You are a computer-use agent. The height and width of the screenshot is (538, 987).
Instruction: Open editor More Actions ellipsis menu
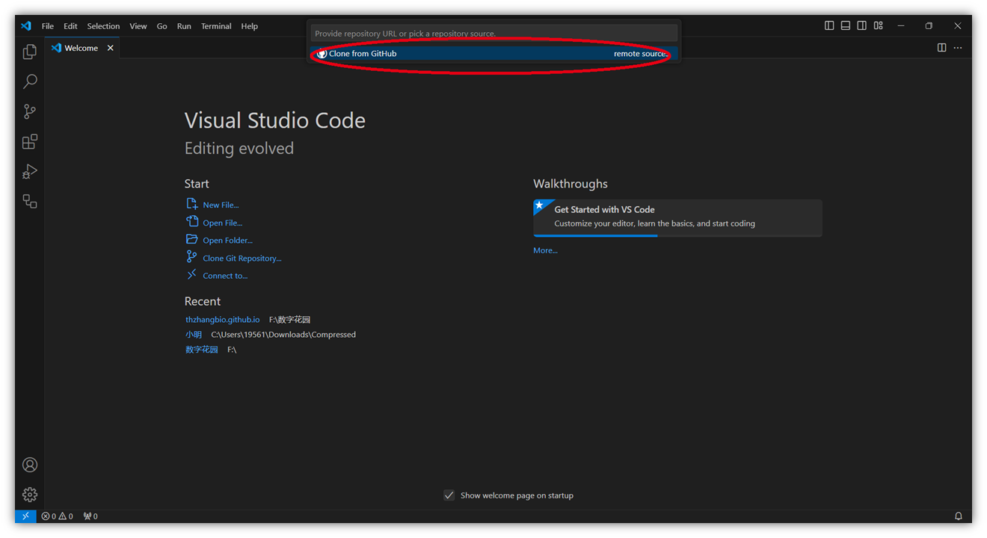pos(958,48)
